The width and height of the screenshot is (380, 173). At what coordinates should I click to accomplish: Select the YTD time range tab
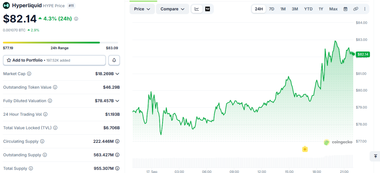(x=308, y=9)
